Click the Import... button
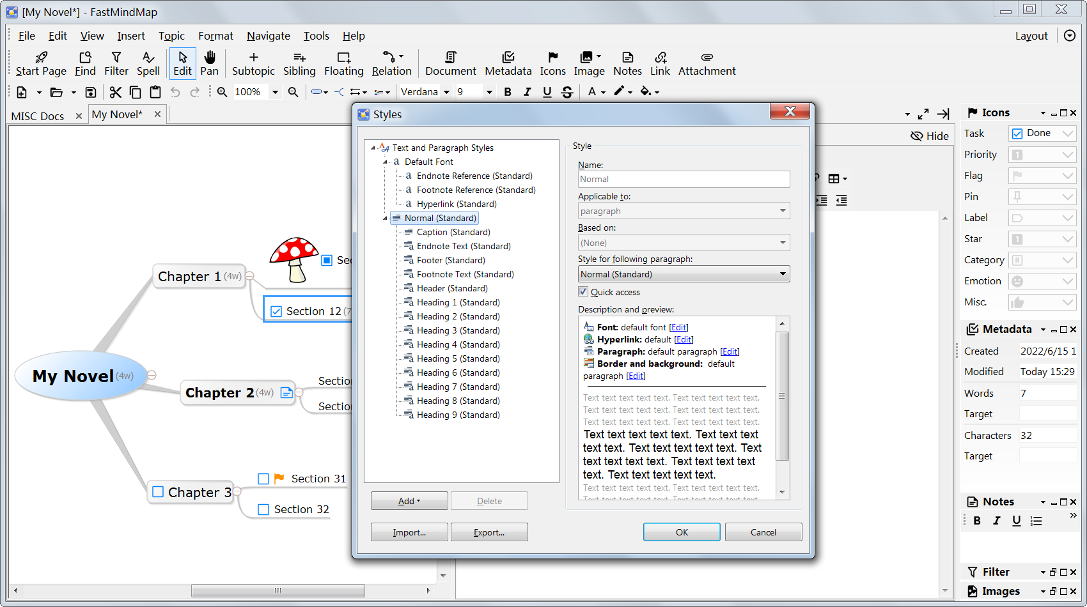This screenshot has width=1087, height=607. point(409,532)
